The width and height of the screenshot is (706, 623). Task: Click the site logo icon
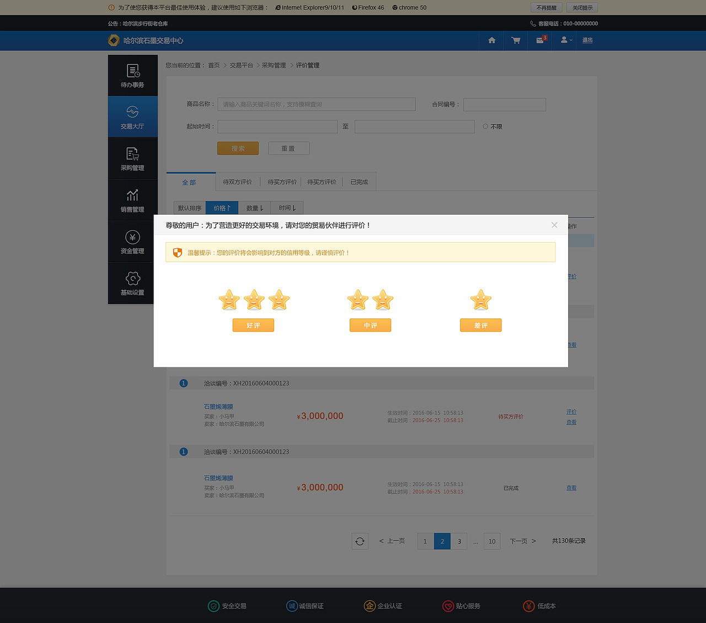(114, 40)
